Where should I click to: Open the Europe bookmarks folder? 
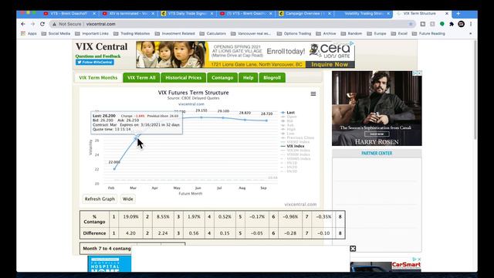click(x=377, y=33)
